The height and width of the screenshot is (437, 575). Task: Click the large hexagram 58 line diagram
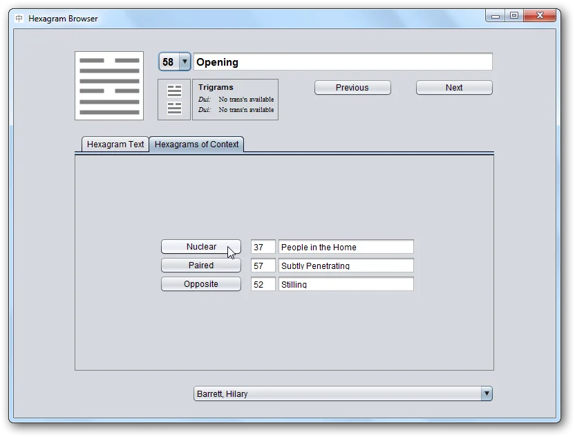tap(109, 86)
